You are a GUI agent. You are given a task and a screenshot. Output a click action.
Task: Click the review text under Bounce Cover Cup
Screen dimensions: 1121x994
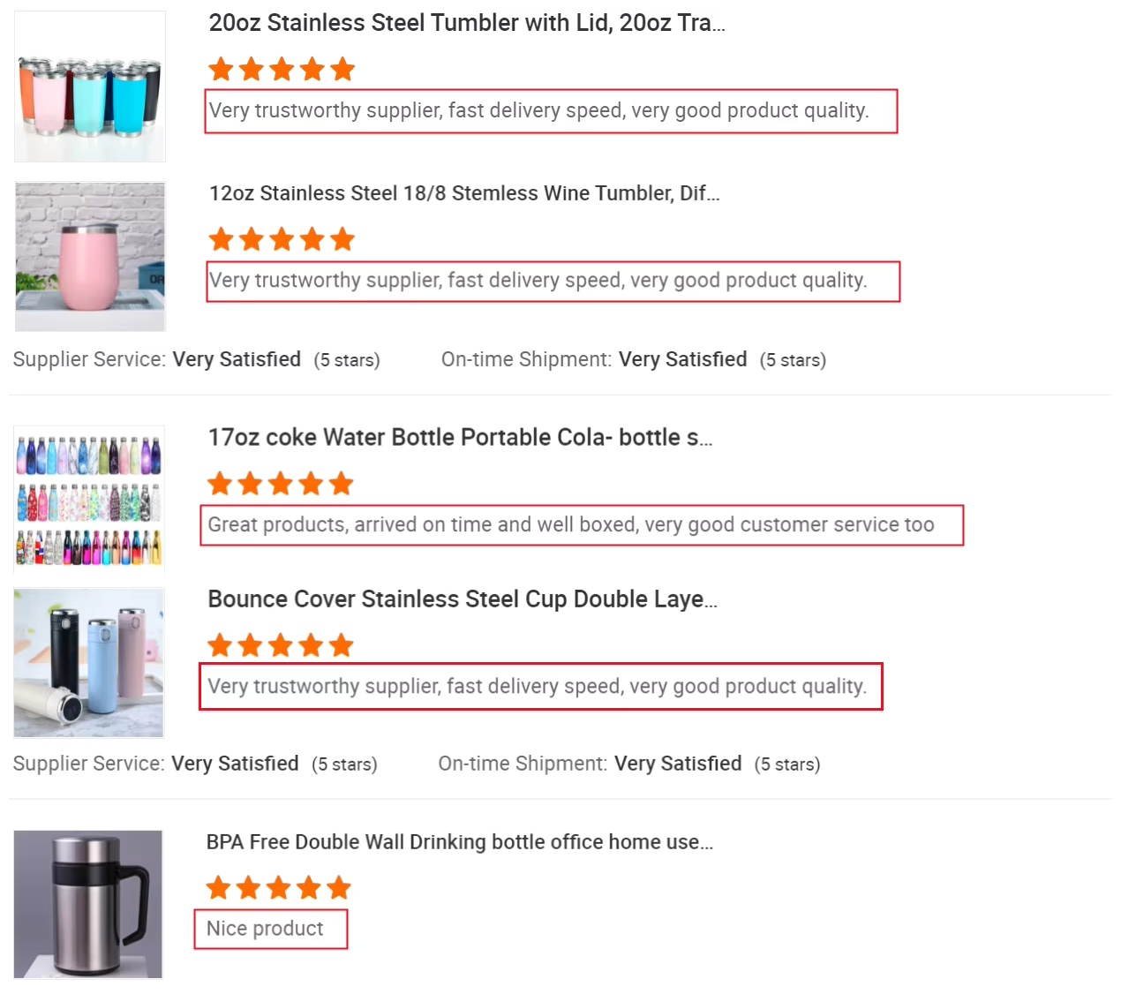(x=538, y=687)
